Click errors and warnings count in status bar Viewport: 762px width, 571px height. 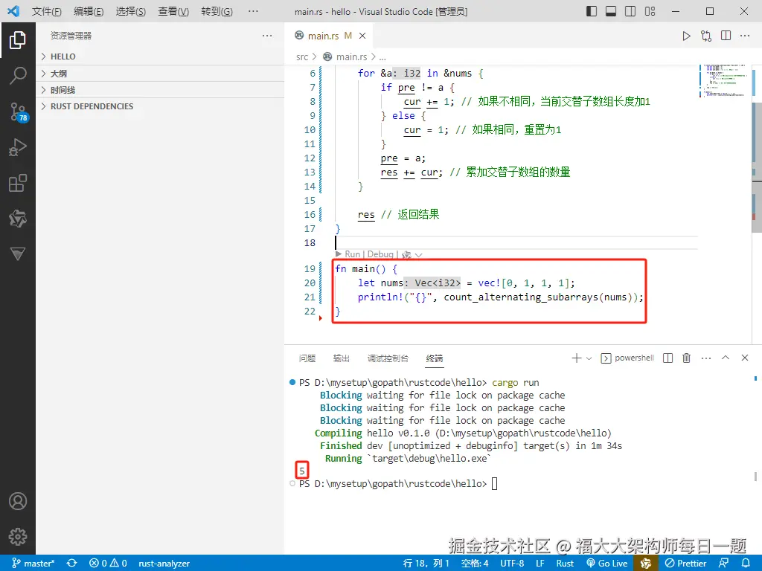[x=108, y=564]
